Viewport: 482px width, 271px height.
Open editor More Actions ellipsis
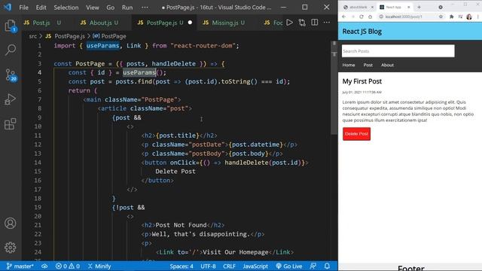coord(327,23)
